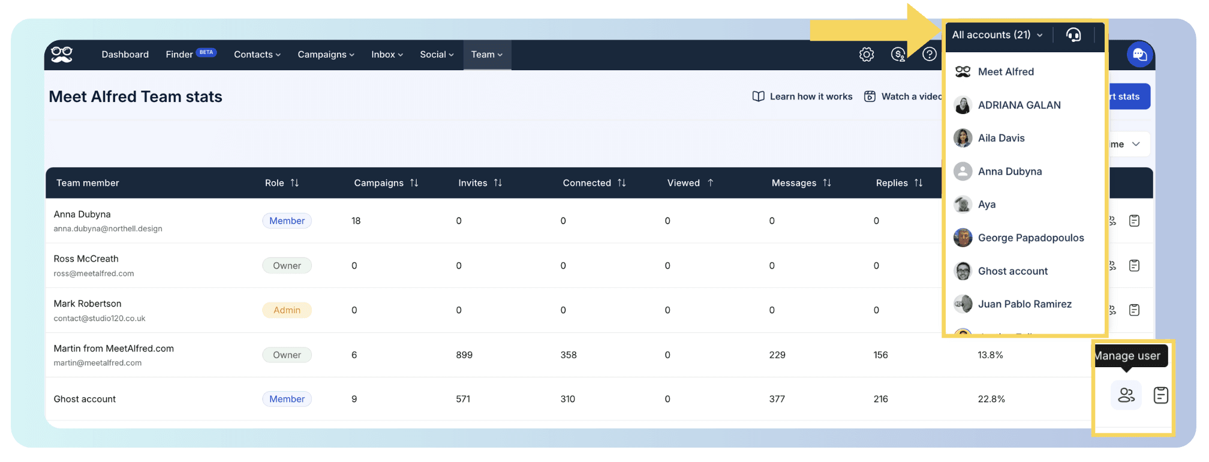Sort table by Invites column

click(x=480, y=183)
